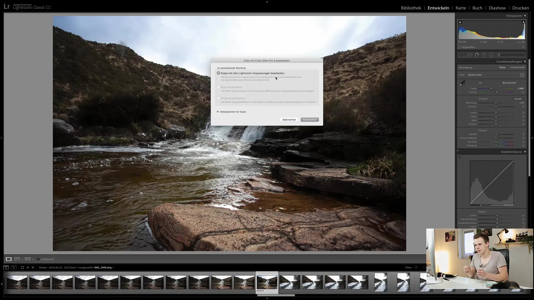Toggle shadow clipping indicator in histogram

click(460, 22)
